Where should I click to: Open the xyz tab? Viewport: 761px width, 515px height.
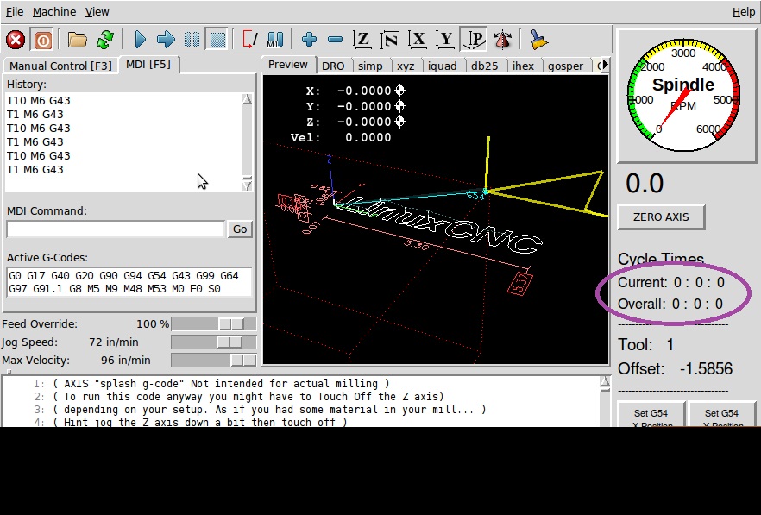[x=406, y=66]
